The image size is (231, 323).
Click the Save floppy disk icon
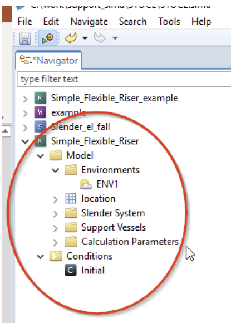[25, 38]
